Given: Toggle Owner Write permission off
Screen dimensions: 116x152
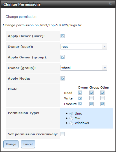Looking at the screenshot, I should (x=80, y=98).
